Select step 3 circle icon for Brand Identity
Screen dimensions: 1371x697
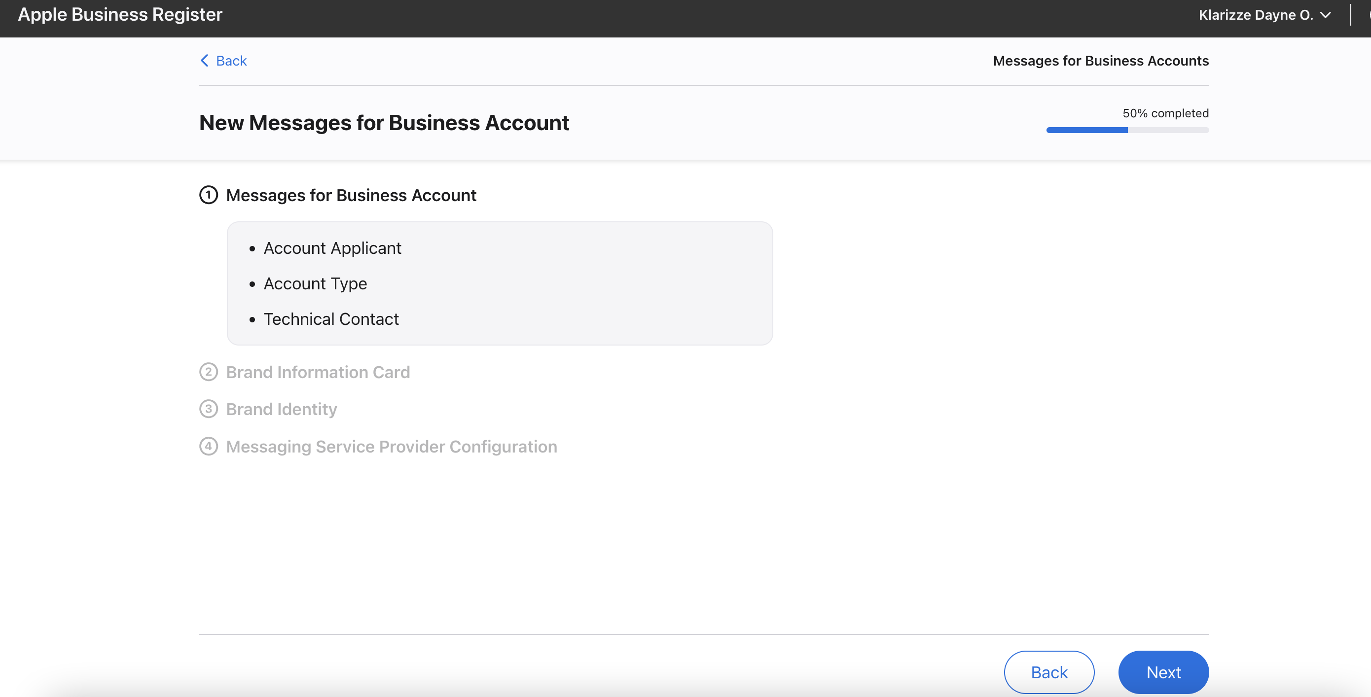click(x=209, y=409)
